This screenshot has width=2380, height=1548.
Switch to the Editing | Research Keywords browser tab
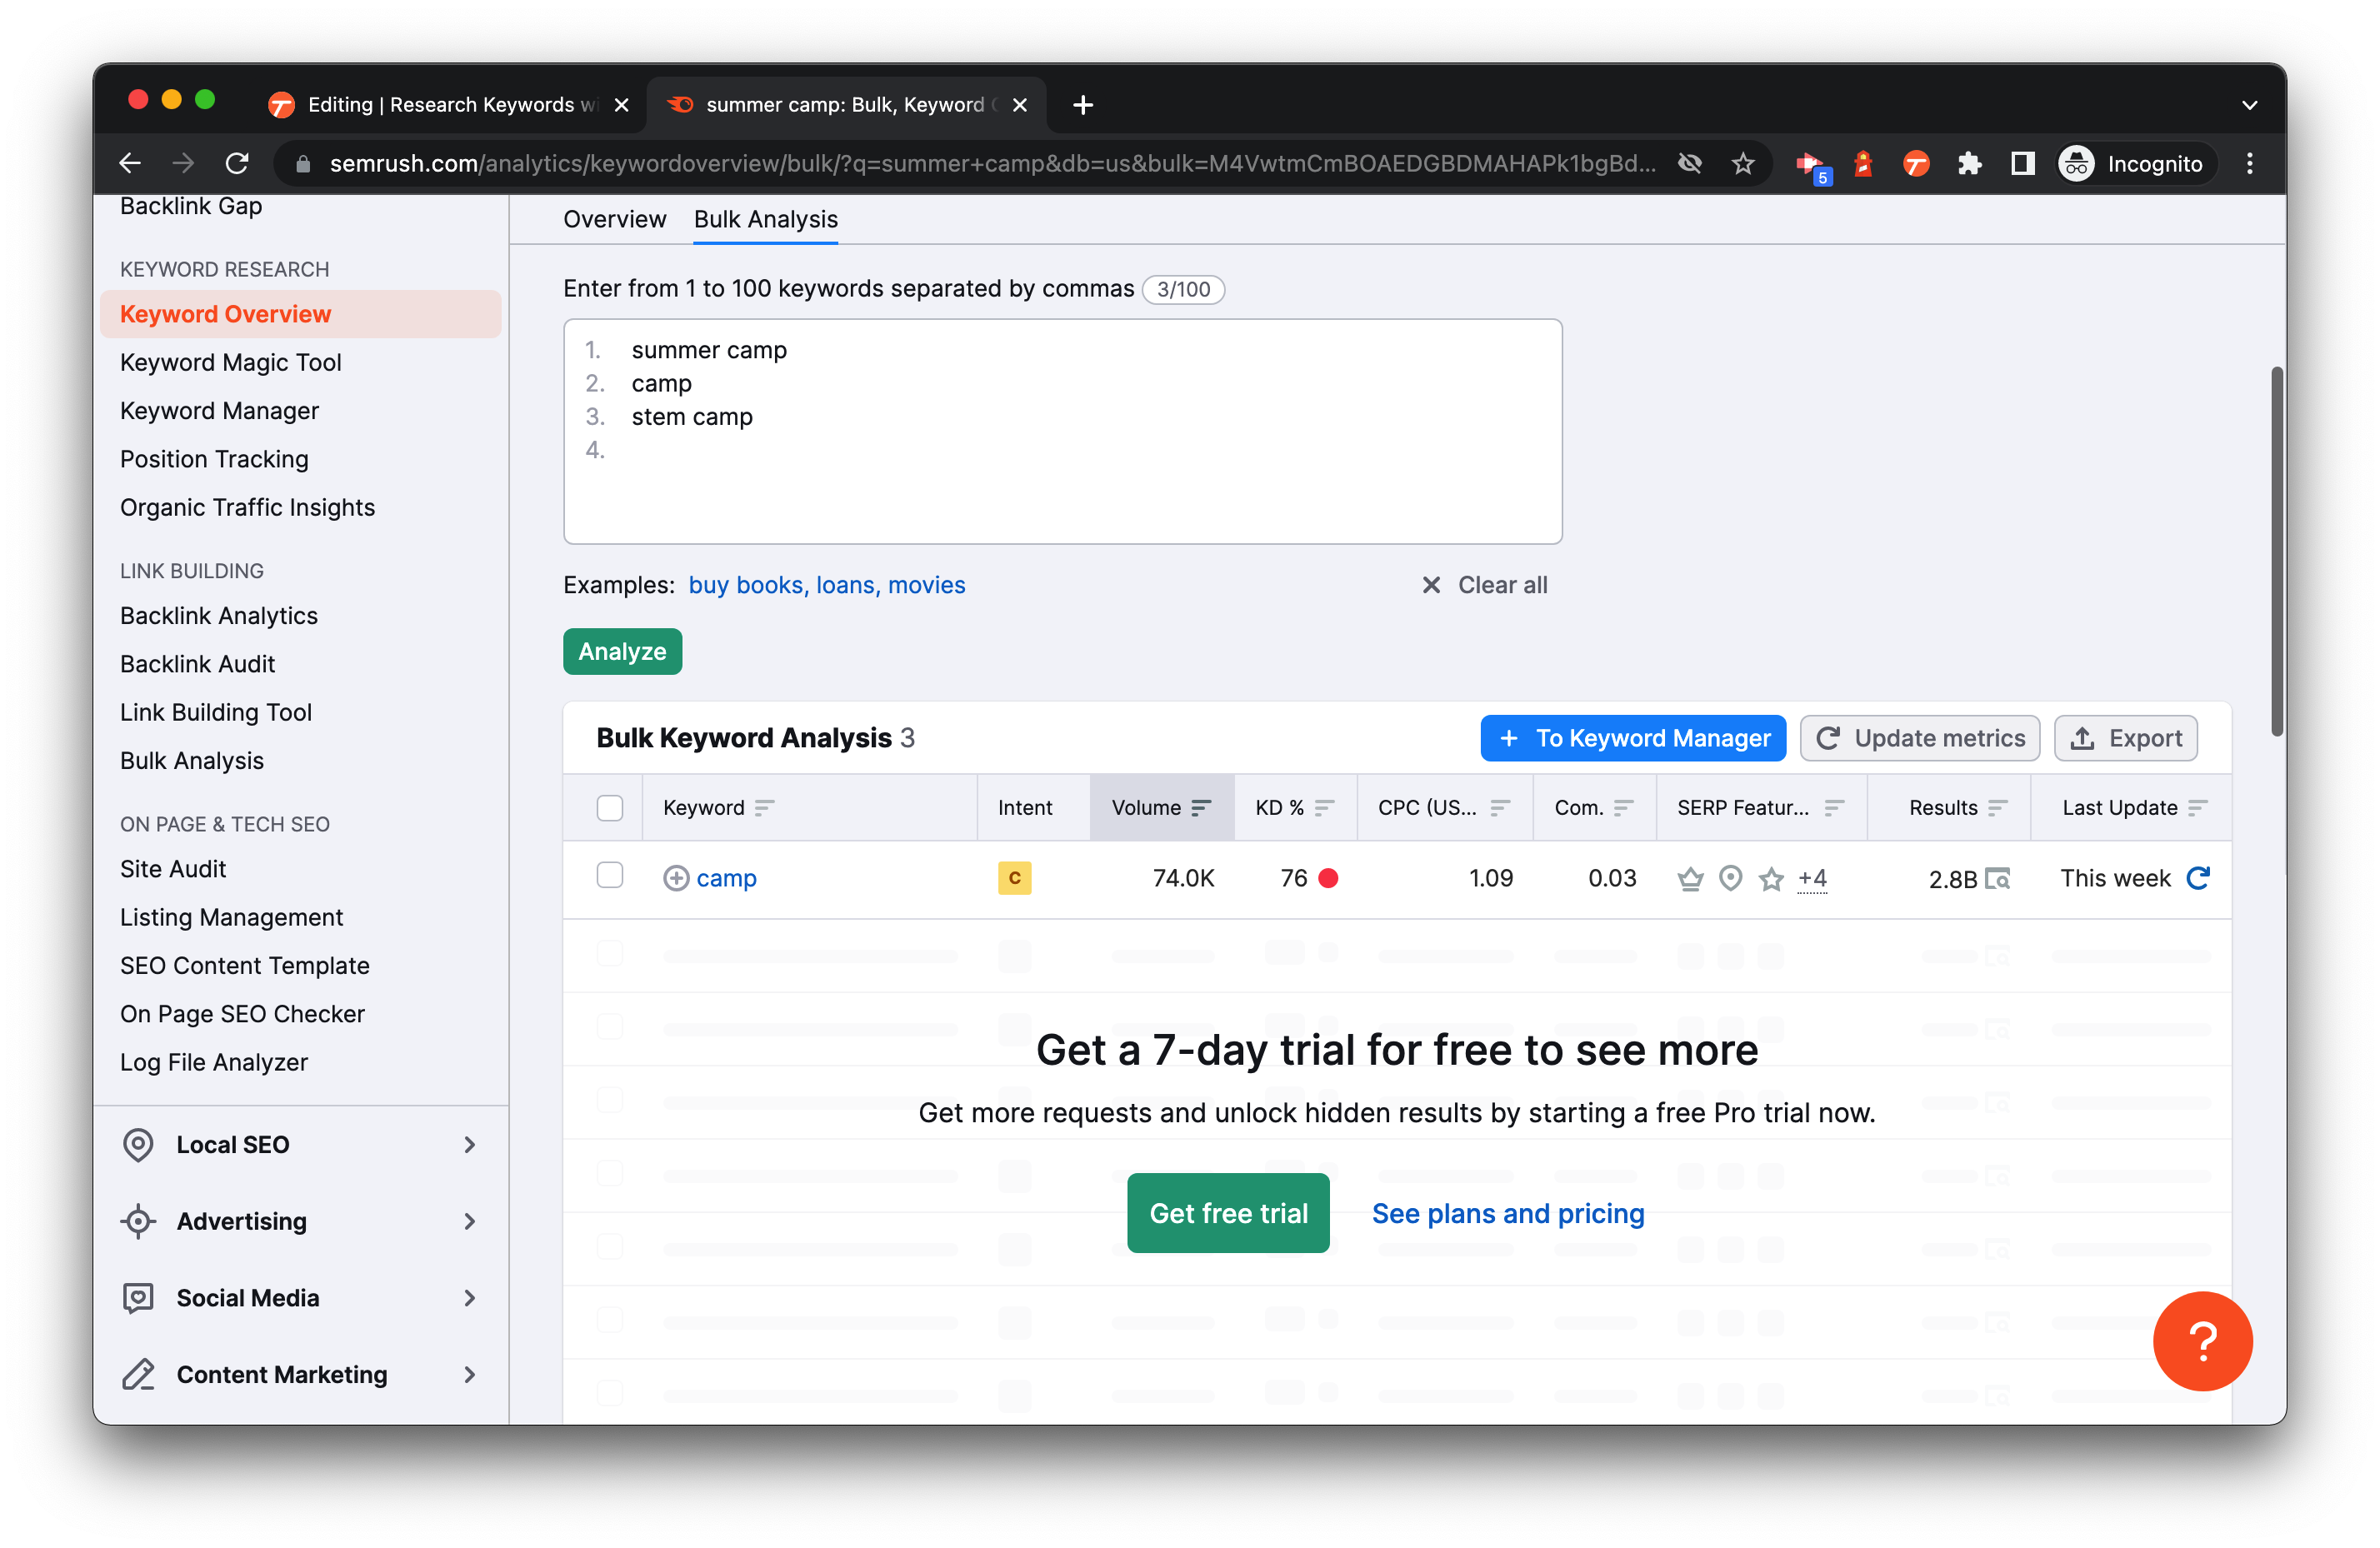[x=450, y=104]
